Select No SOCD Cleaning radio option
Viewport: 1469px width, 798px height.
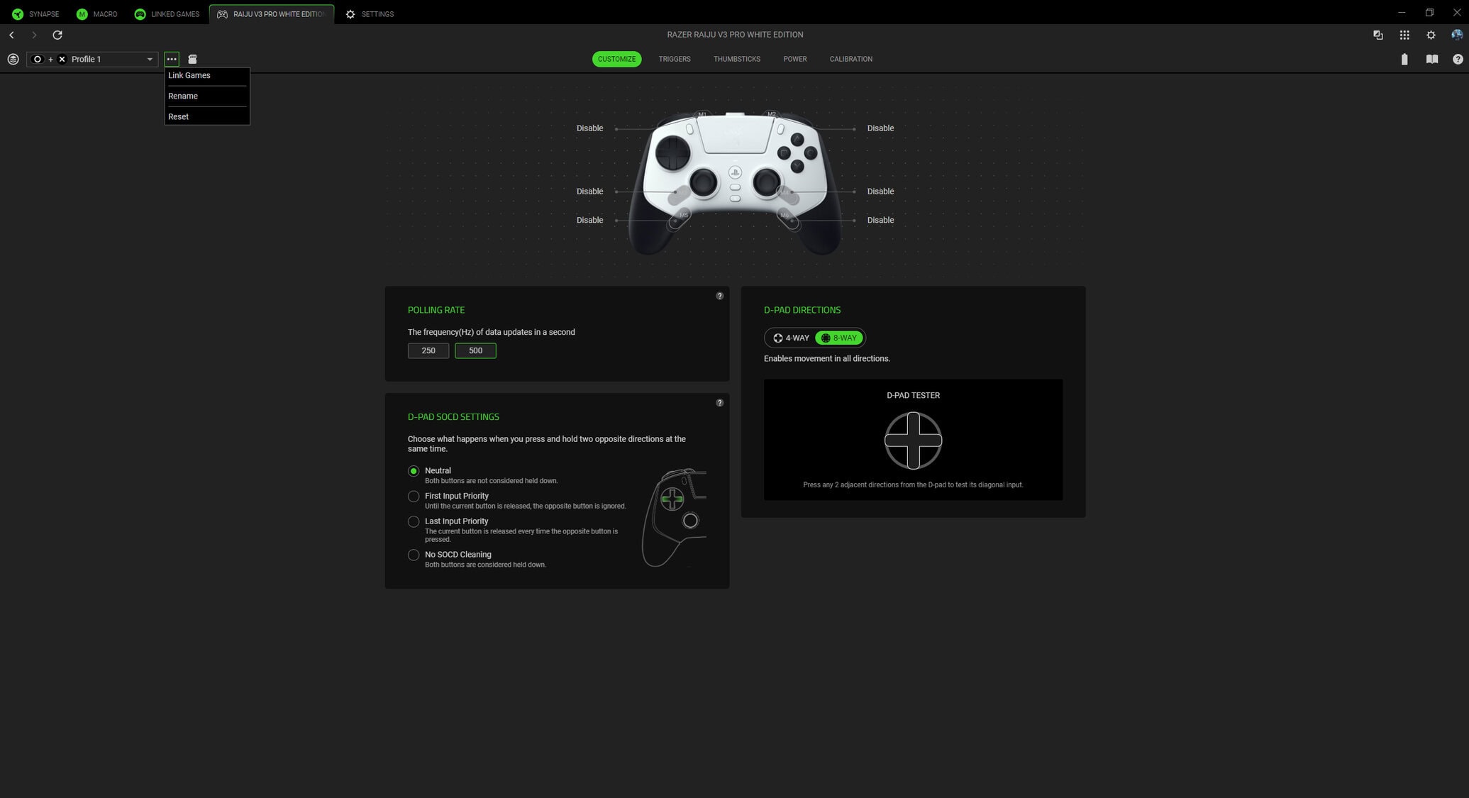[414, 555]
